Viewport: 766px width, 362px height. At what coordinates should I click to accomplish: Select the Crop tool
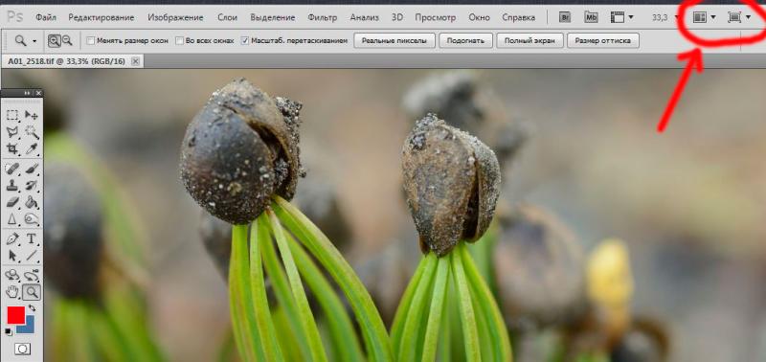[12, 148]
